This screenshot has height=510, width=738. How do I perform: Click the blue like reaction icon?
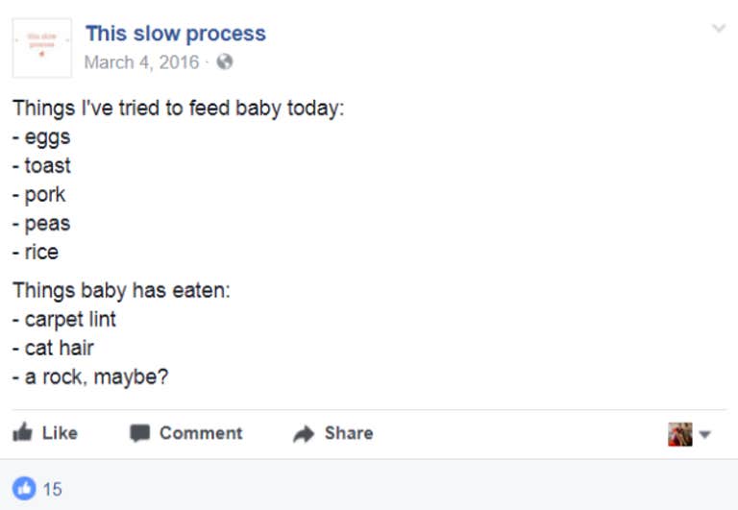(24, 489)
